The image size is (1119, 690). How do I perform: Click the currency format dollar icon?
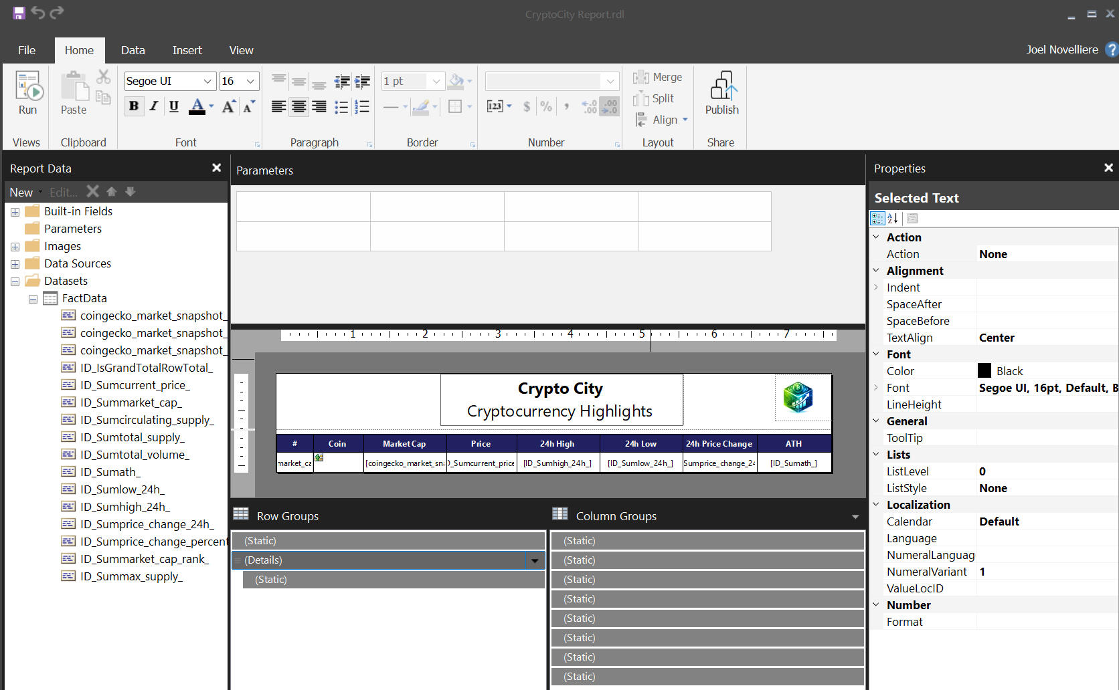pos(527,106)
